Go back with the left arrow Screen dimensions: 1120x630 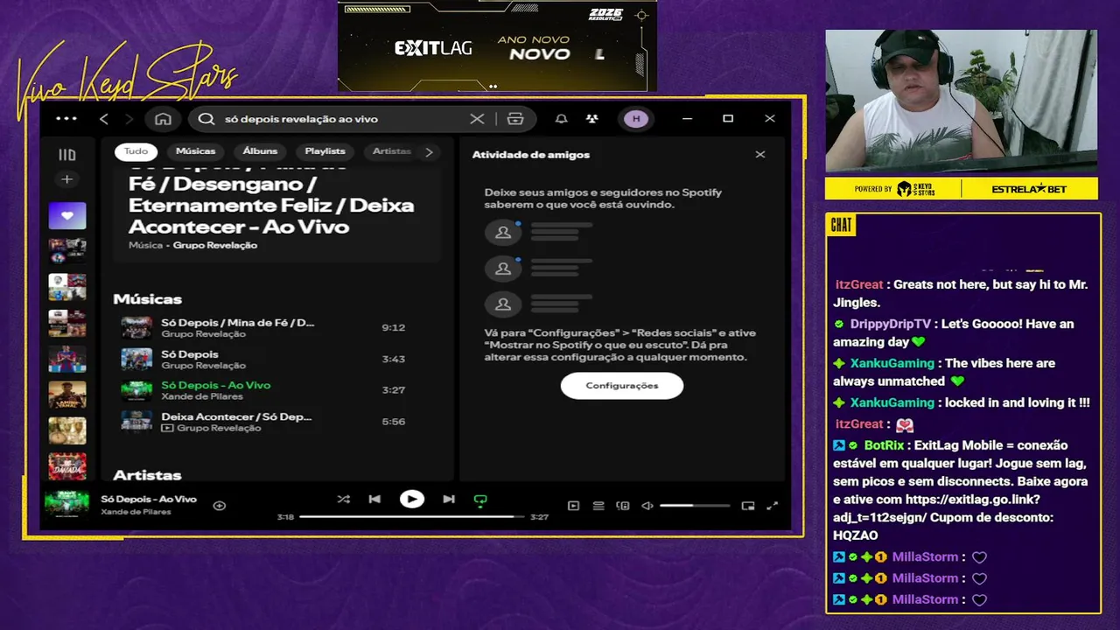pos(104,119)
